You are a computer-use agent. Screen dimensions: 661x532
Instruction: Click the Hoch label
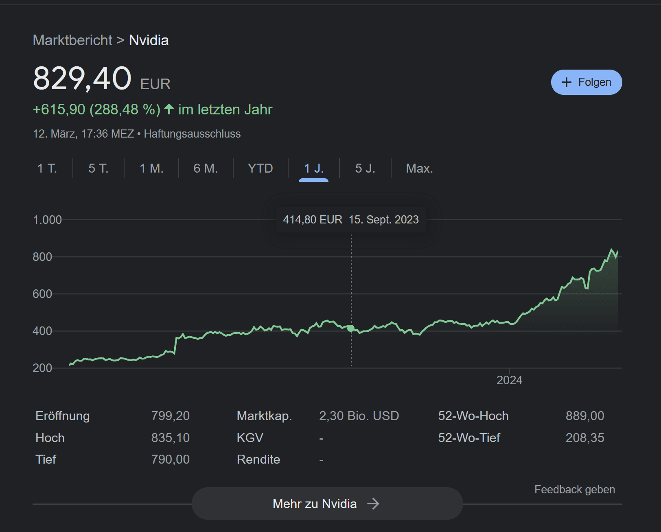[x=50, y=438]
